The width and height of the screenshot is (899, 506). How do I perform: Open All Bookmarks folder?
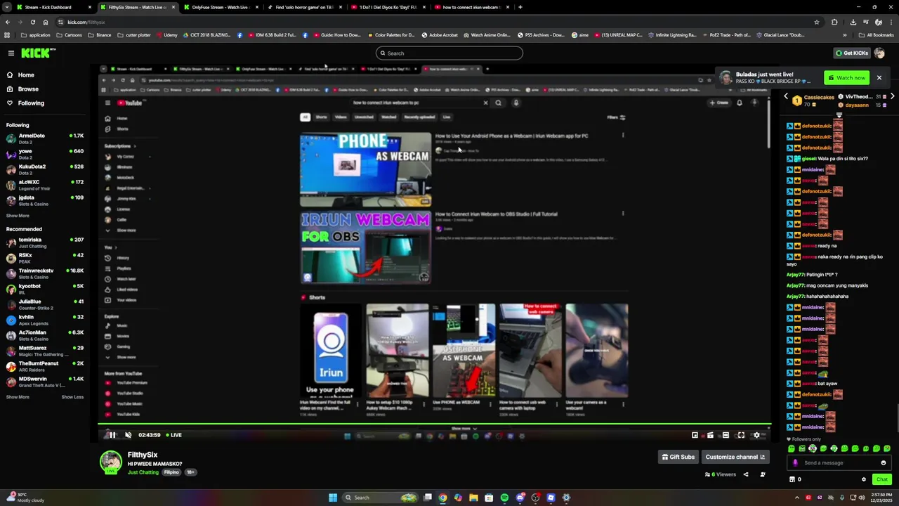point(876,34)
